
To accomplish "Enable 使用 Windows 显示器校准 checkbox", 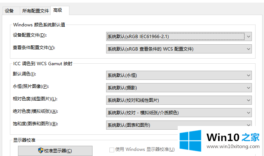I will (112, 149).
